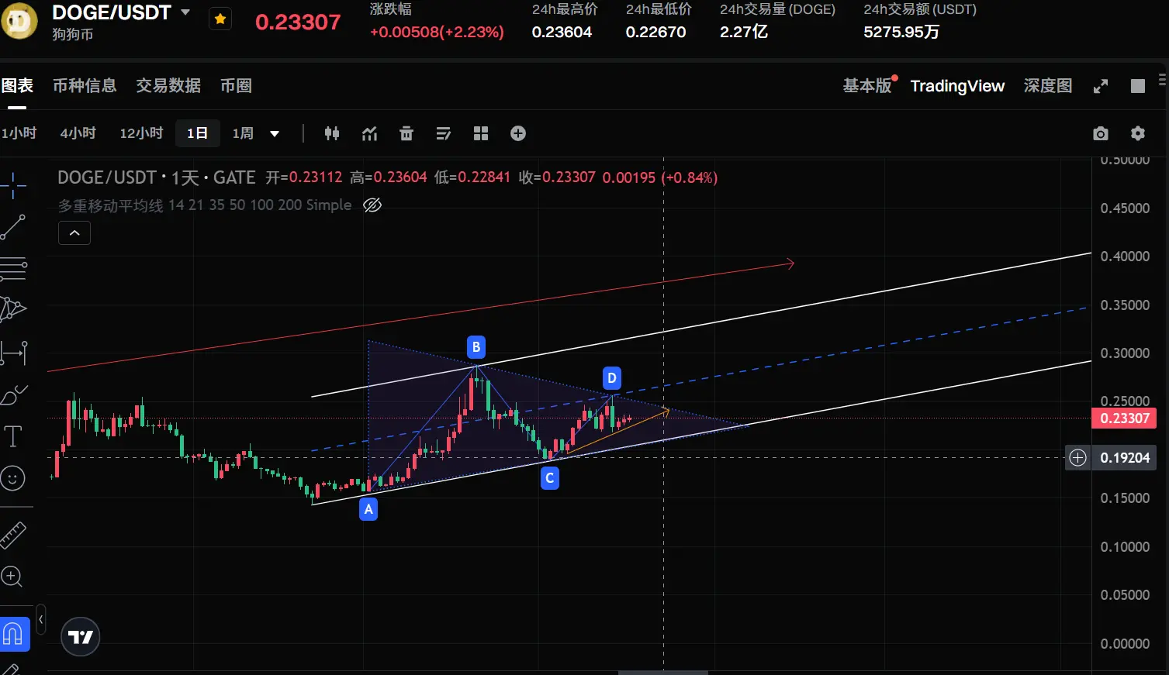The image size is (1169, 675).
Task: Click the plus button at 0.19204 price
Action: tap(1078, 457)
